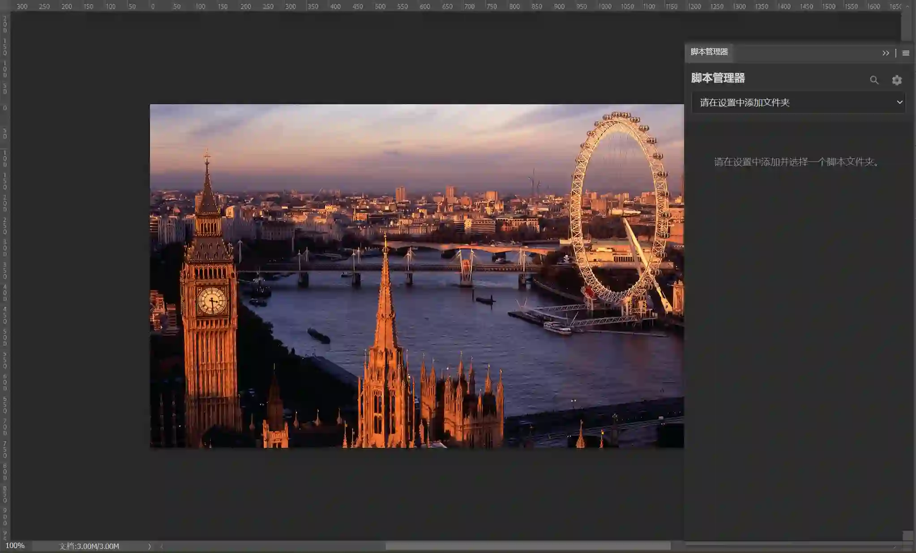The image size is (916, 553).
Task: Expand the 请在设置中添加文件夹 dropdown
Action: (798, 102)
